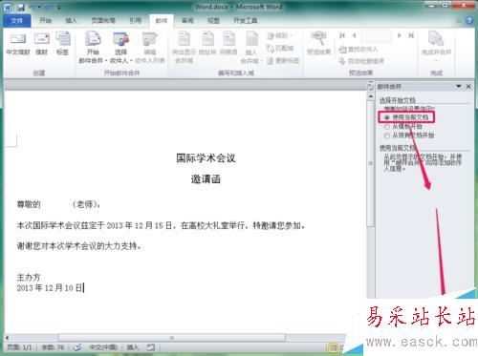Click the Undo icon in Quick Access Toolbar
Image resolution: width=478 pixels, height=356 pixels.
click(x=33, y=7)
